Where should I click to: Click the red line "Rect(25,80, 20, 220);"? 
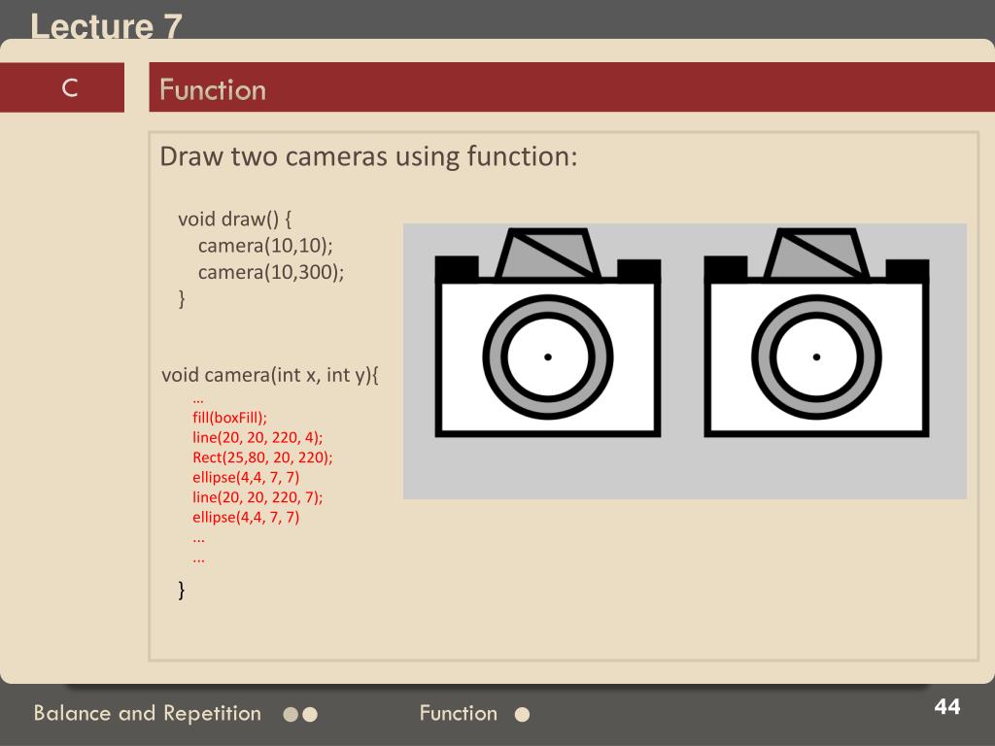262,458
